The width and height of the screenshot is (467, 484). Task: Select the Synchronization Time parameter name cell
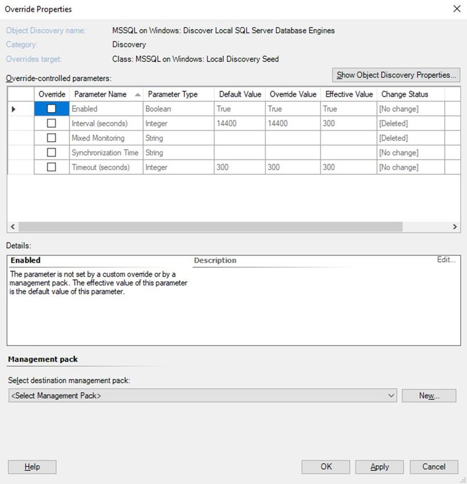106,153
